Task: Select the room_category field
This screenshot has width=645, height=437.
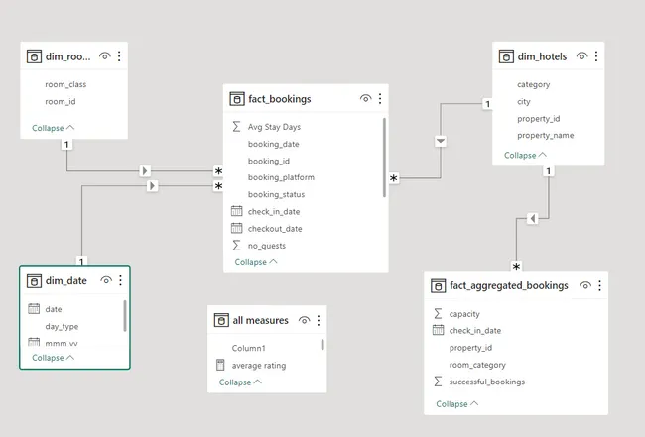Action: click(477, 365)
